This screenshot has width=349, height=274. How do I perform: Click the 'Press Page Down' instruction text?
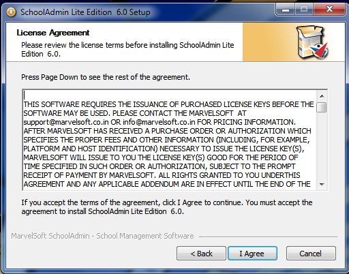(x=106, y=77)
